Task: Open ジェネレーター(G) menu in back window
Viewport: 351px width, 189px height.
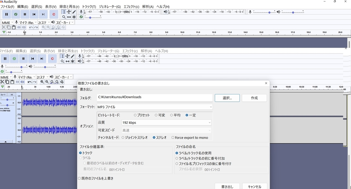Action: coord(110,6)
